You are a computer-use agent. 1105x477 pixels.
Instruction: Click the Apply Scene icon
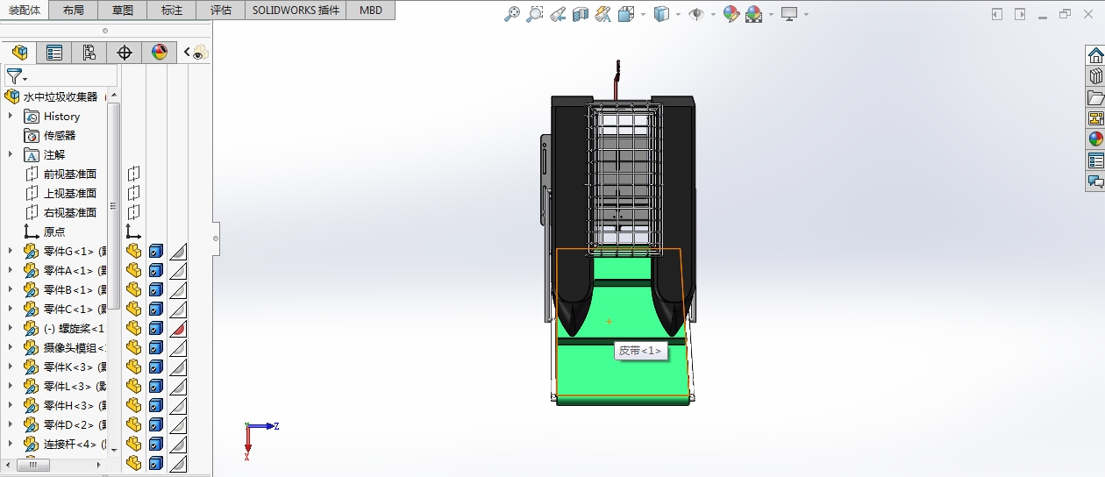click(754, 14)
